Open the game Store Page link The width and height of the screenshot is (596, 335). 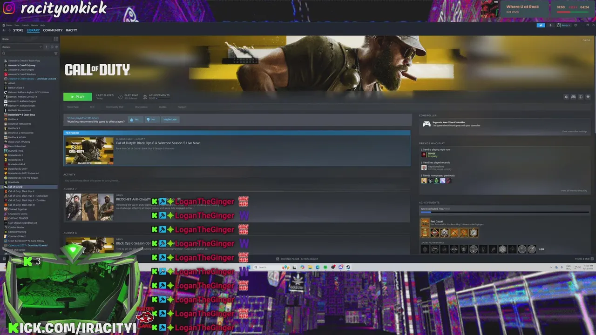tap(73, 107)
